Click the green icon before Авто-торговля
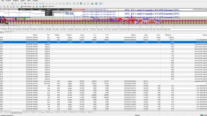The width and height of the screenshot is (207, 116). coord(40,6)
